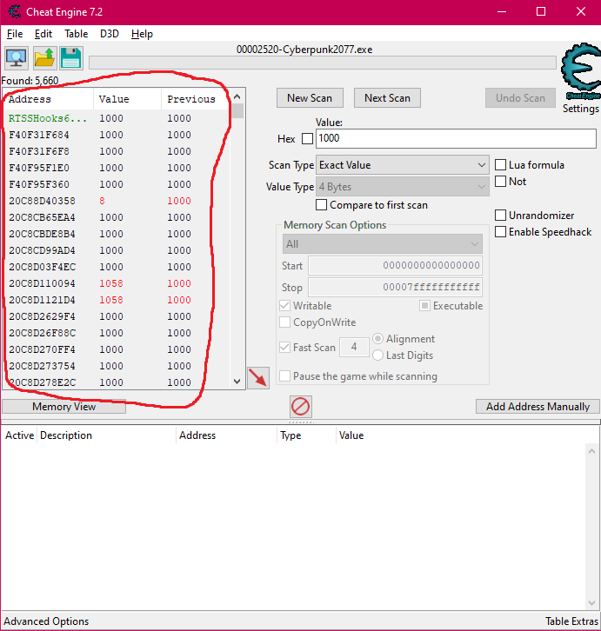Viewport: 601px width, 631px height.
Task: Click the scan Value input field
Action: pos(456,138)
